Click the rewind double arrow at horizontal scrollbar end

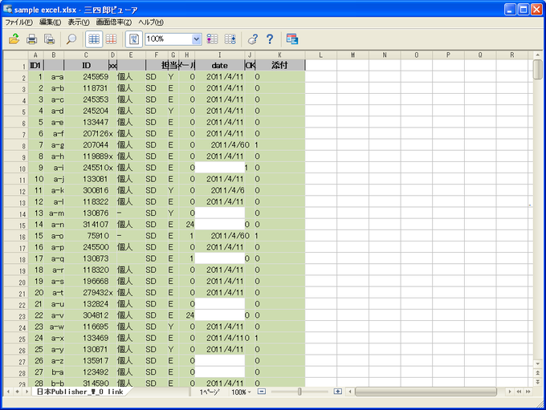(519, 392)
